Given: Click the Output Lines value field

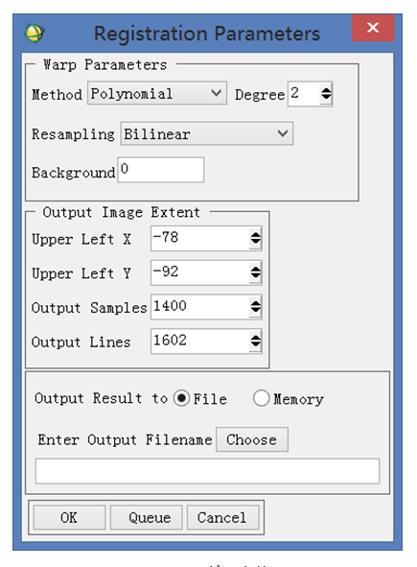Looking at the screenshot, I should 199,341.
